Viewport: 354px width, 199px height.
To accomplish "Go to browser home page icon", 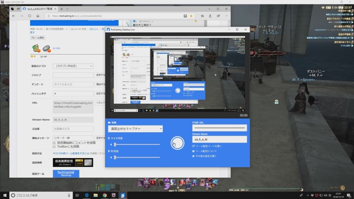I will pos(38,16).
